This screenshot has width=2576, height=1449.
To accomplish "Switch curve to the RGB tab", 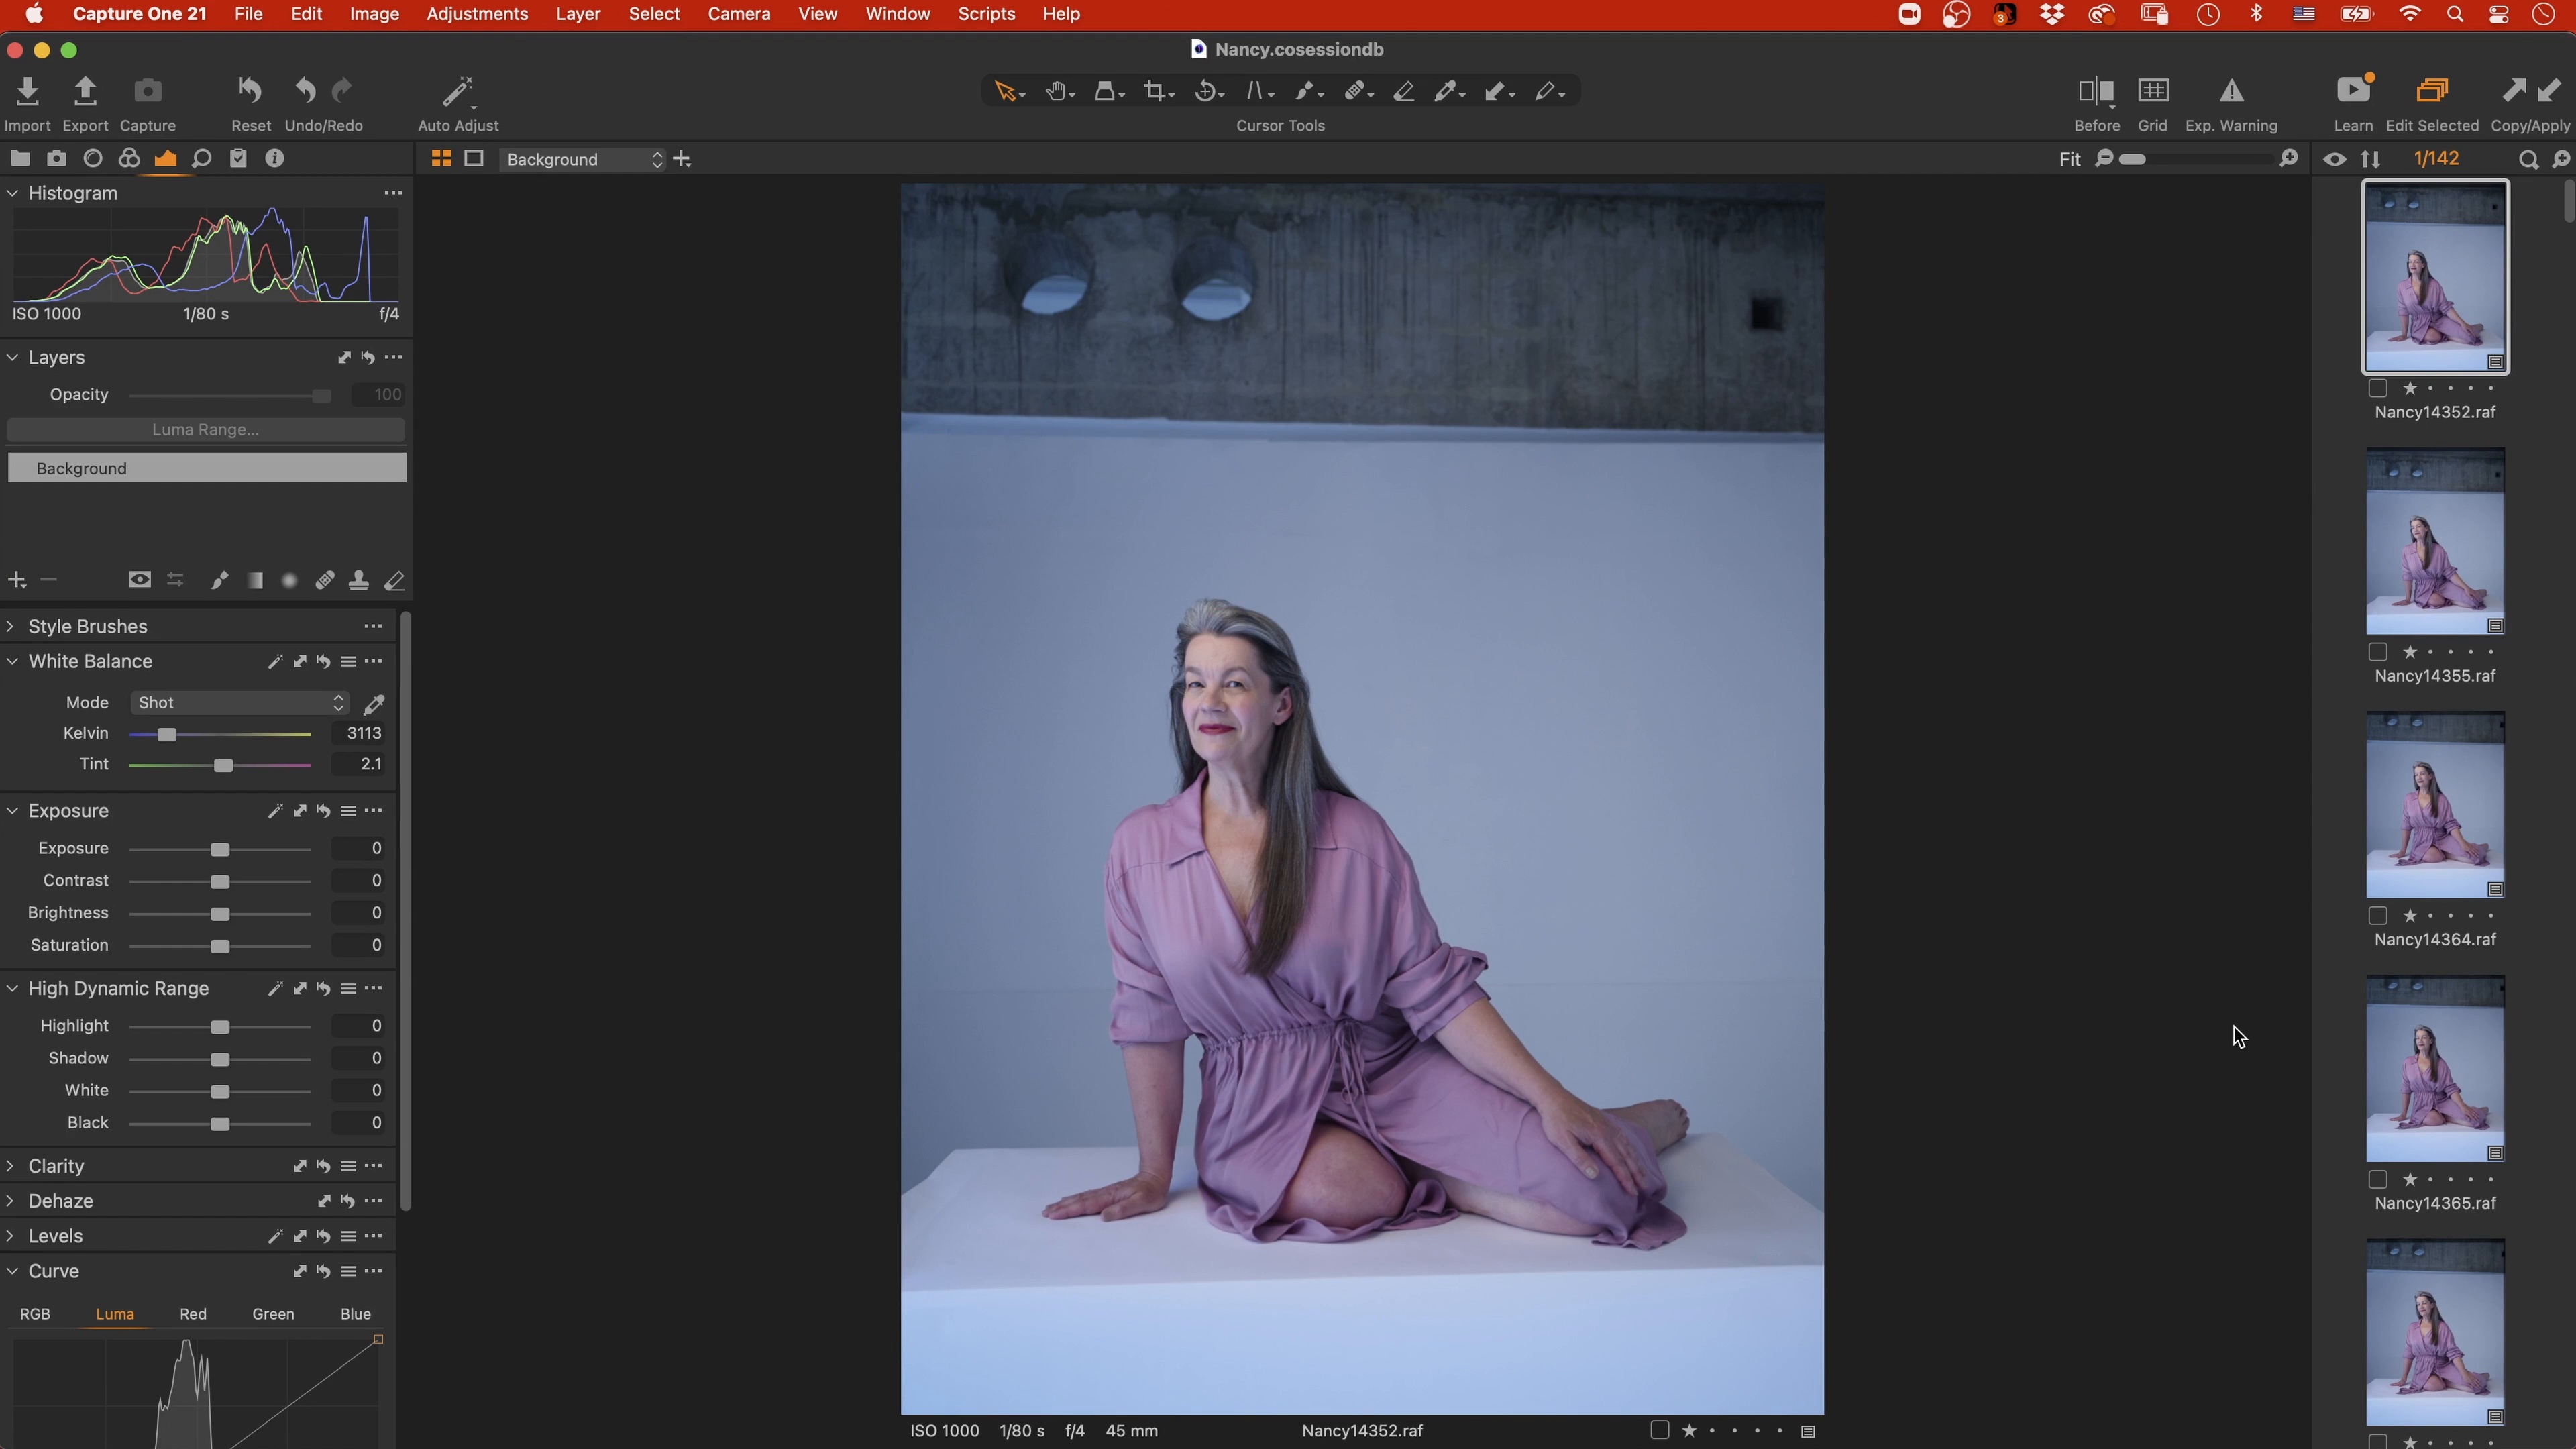I will (x=35, y=1314).
